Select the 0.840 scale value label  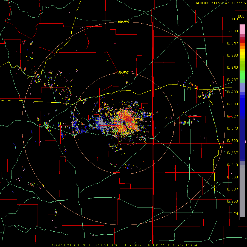point(232,68)
